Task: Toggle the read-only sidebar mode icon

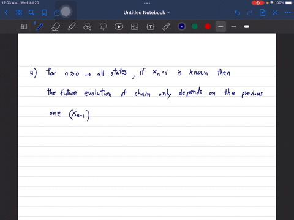Action: (x=24, y=26)
